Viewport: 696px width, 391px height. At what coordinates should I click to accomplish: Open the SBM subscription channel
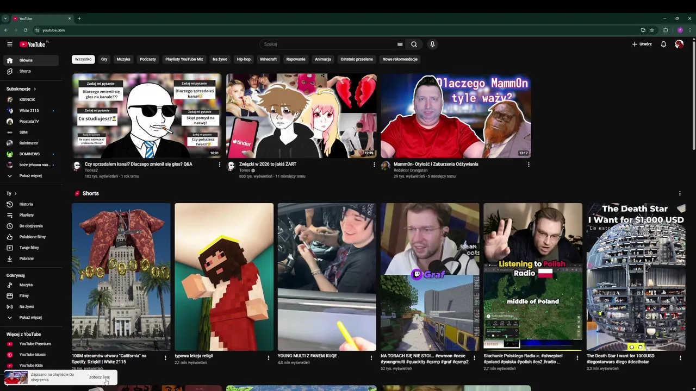click(x=30, y=132)
